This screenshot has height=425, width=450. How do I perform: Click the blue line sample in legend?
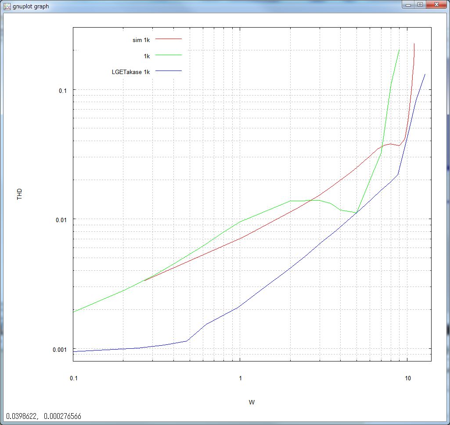click(x=168, y=71)
